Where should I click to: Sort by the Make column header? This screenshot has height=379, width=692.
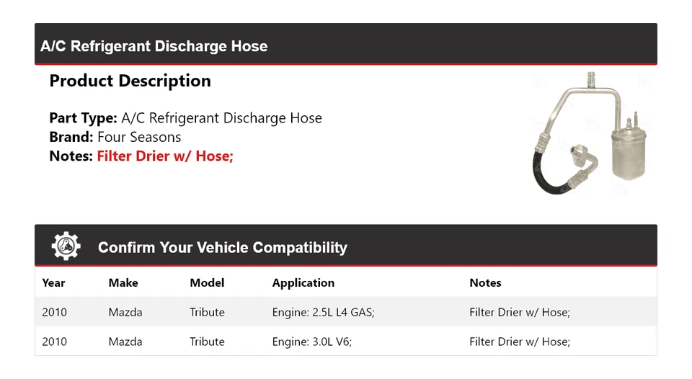(123, 283)
